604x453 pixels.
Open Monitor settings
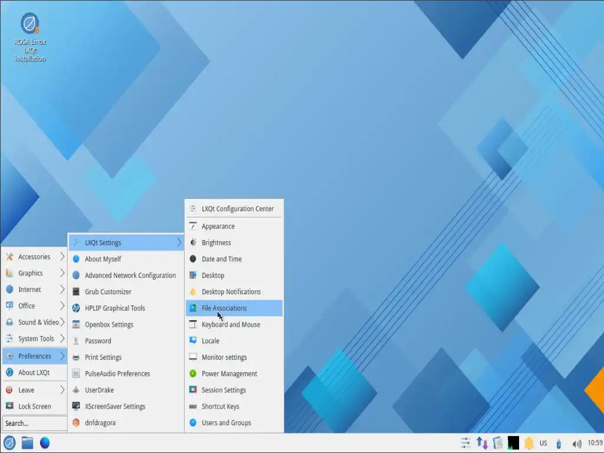(234, 357)
